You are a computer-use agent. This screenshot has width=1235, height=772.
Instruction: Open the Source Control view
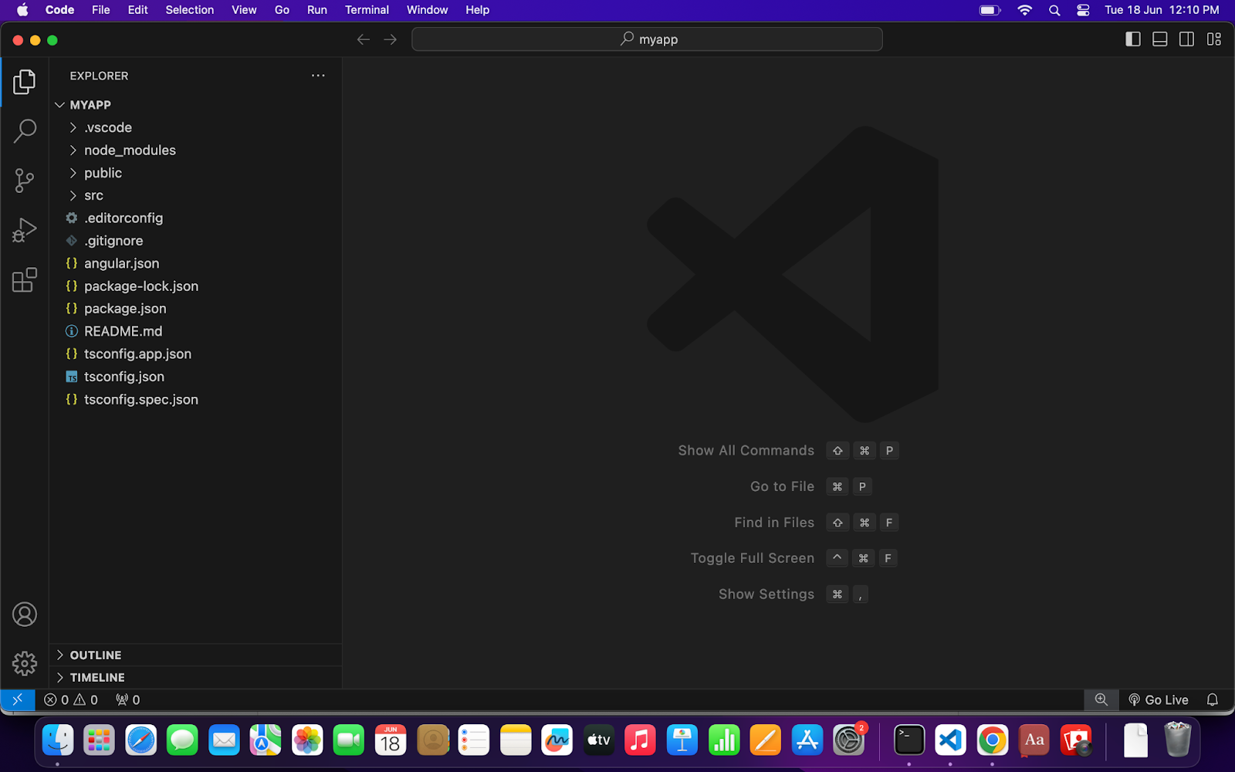click(25, 181)
